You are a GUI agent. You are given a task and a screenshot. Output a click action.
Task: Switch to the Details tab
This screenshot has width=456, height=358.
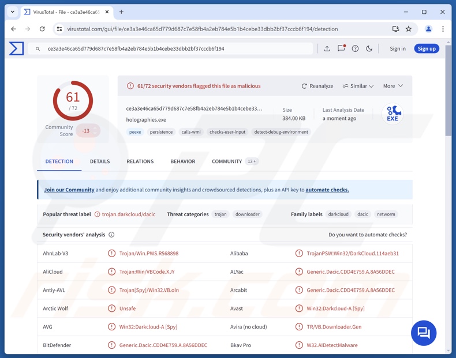[x=100, y=161]
